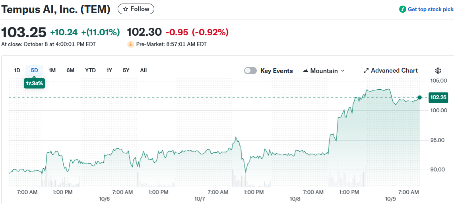Select the 5Y time range
The image size is (454, 204).
coord(126,70)
